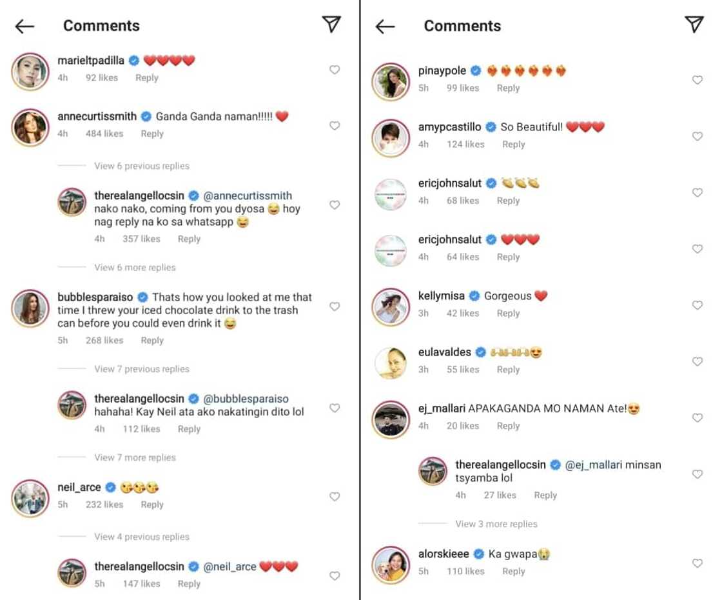The image size is (722, 600).
Task: Heart neil_arce's kissing emoji comment
Action: click(x=335, y=497)
